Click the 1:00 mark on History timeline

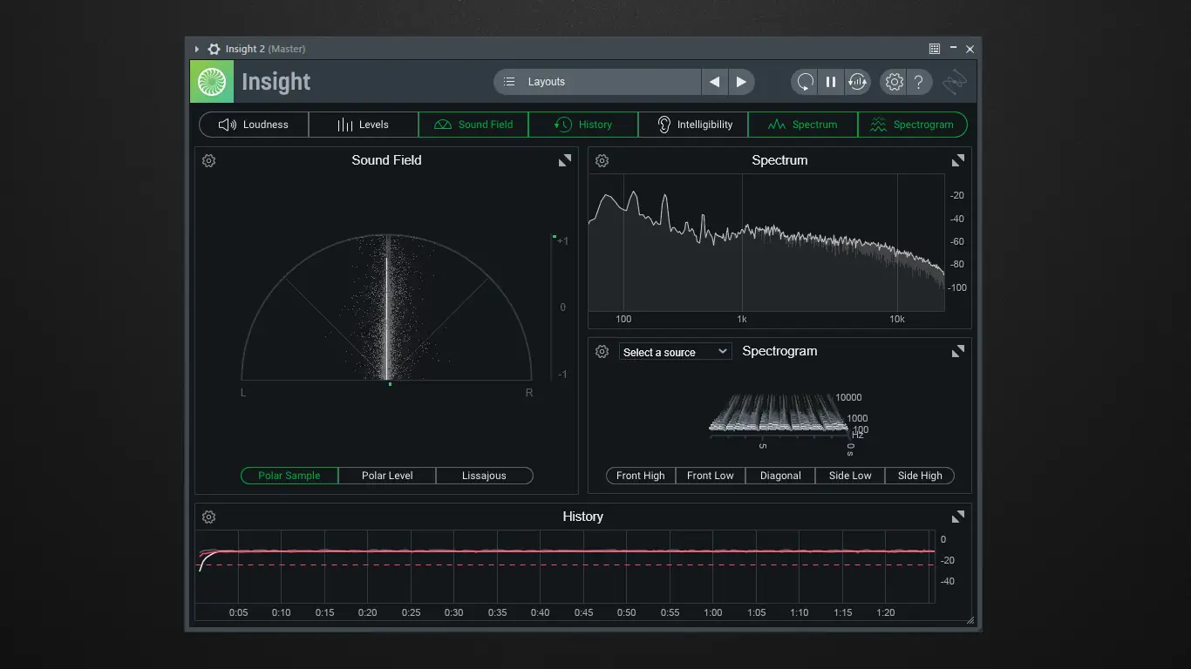tap(713, 612)
